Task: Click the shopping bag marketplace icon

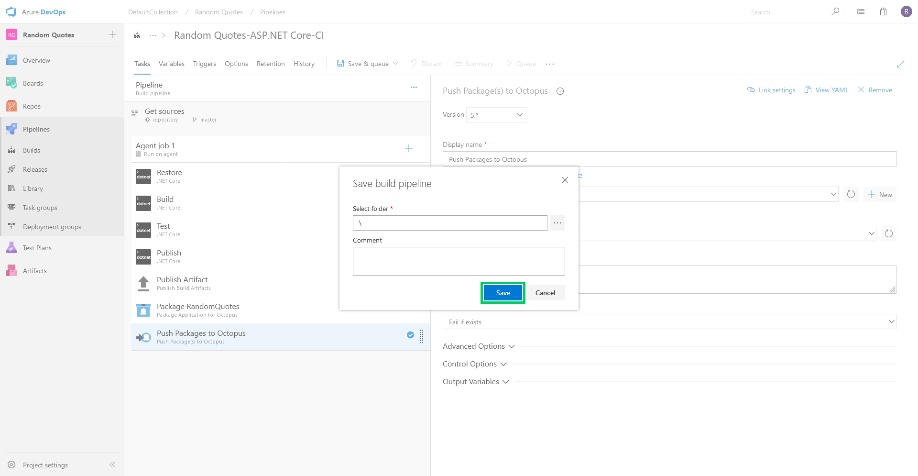Action: (x=883, y=12)
